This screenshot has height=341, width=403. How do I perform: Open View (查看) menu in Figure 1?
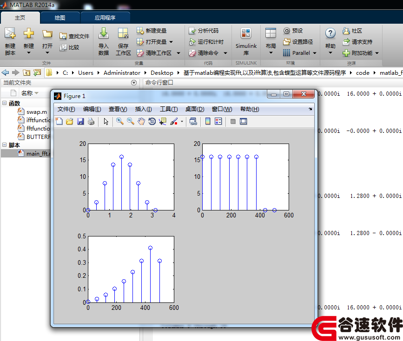tap(118, 109)
